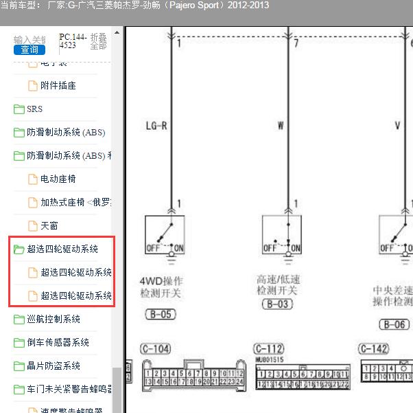
Task: Click the scroll-up arrow of the tree panel
Action: 117,33
